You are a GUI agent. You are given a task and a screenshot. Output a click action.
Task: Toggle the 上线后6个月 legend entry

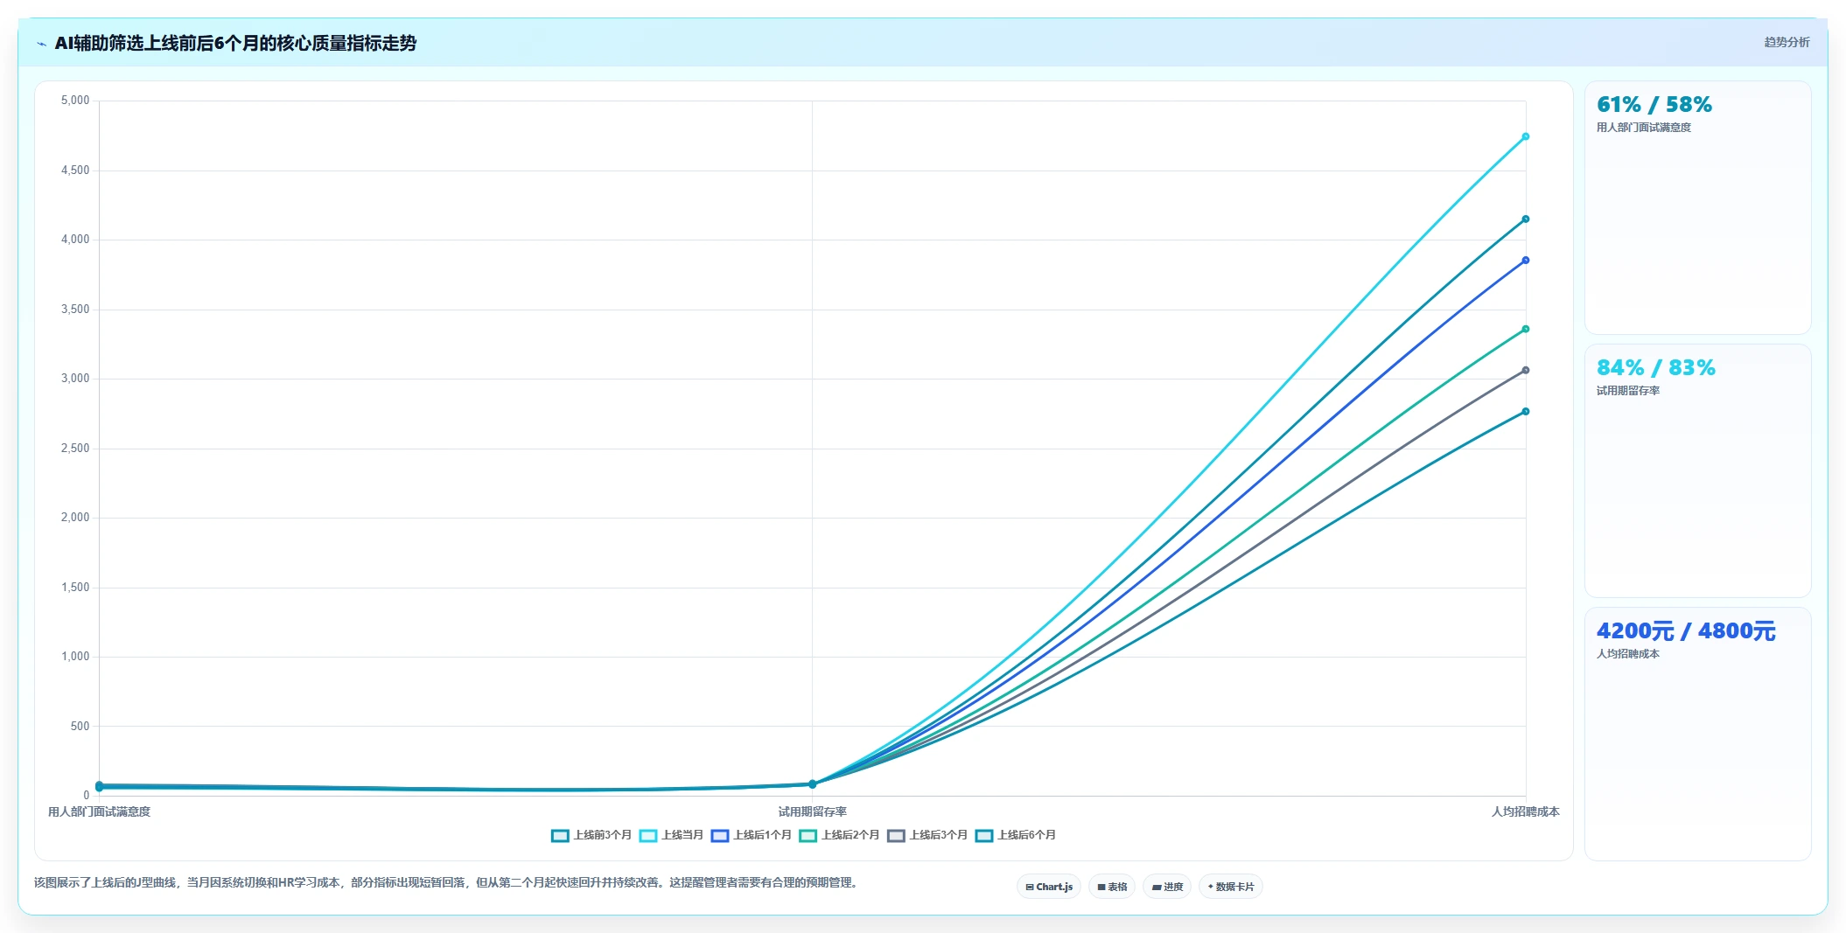pyautogui.click(x=1016, y=835)
